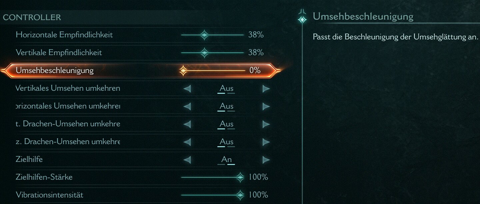Screen dimensions: 480x204
Task: Click the CONTROLLER section header
Action: (x=32, y=17)
